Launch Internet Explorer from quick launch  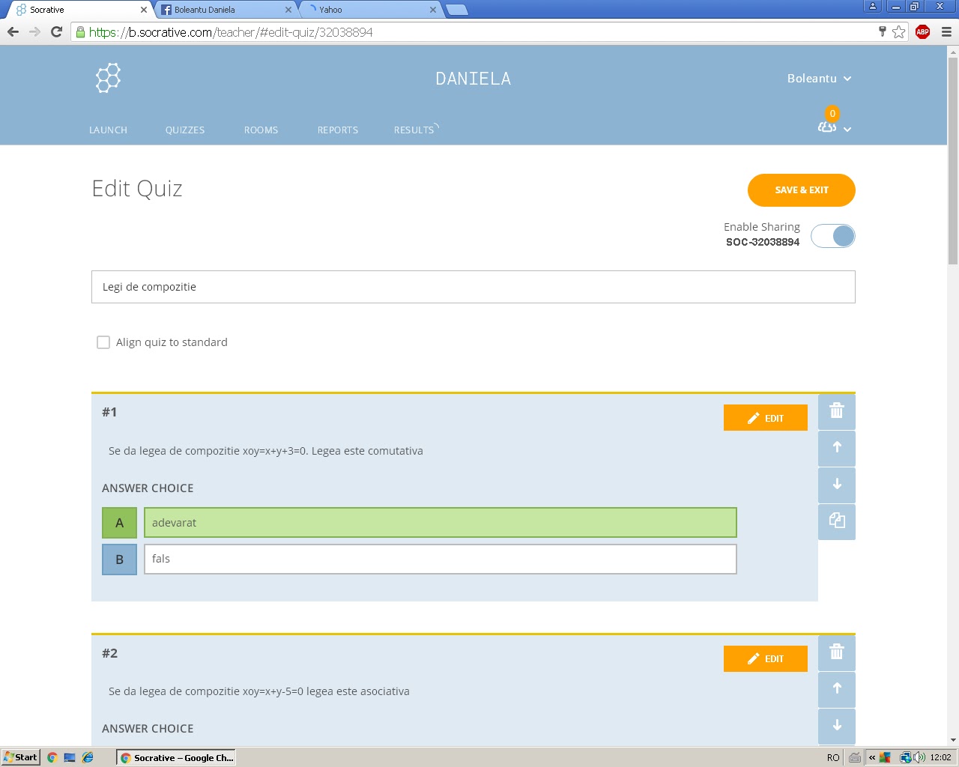click(x=88, y=757)
